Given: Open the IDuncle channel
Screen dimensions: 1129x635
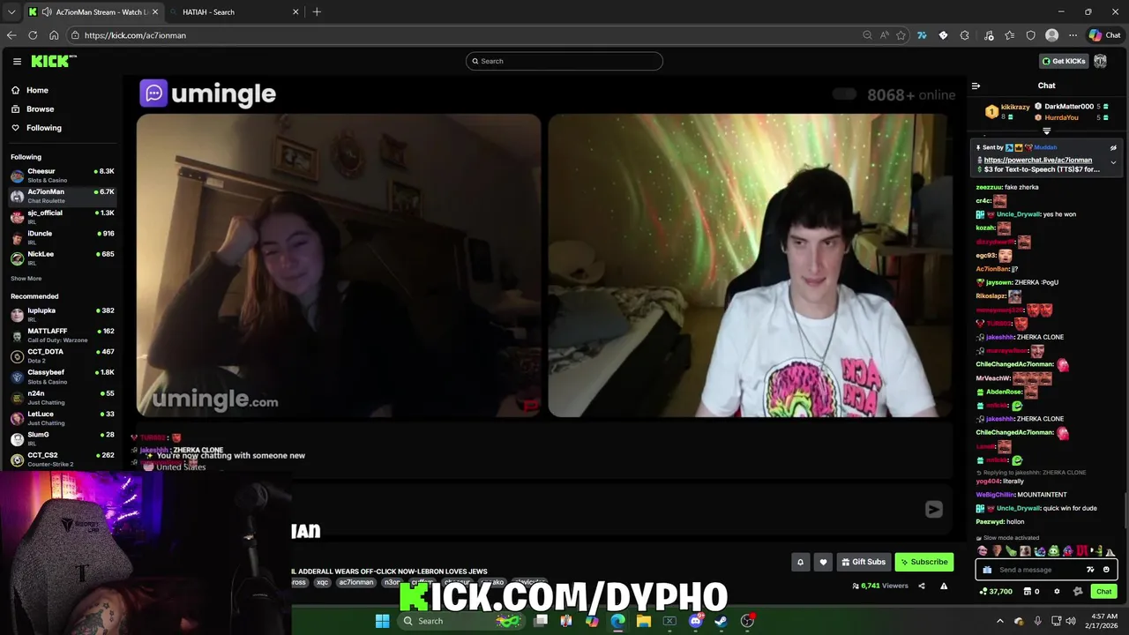Looking at the screenshot, I should pos(62,237).
